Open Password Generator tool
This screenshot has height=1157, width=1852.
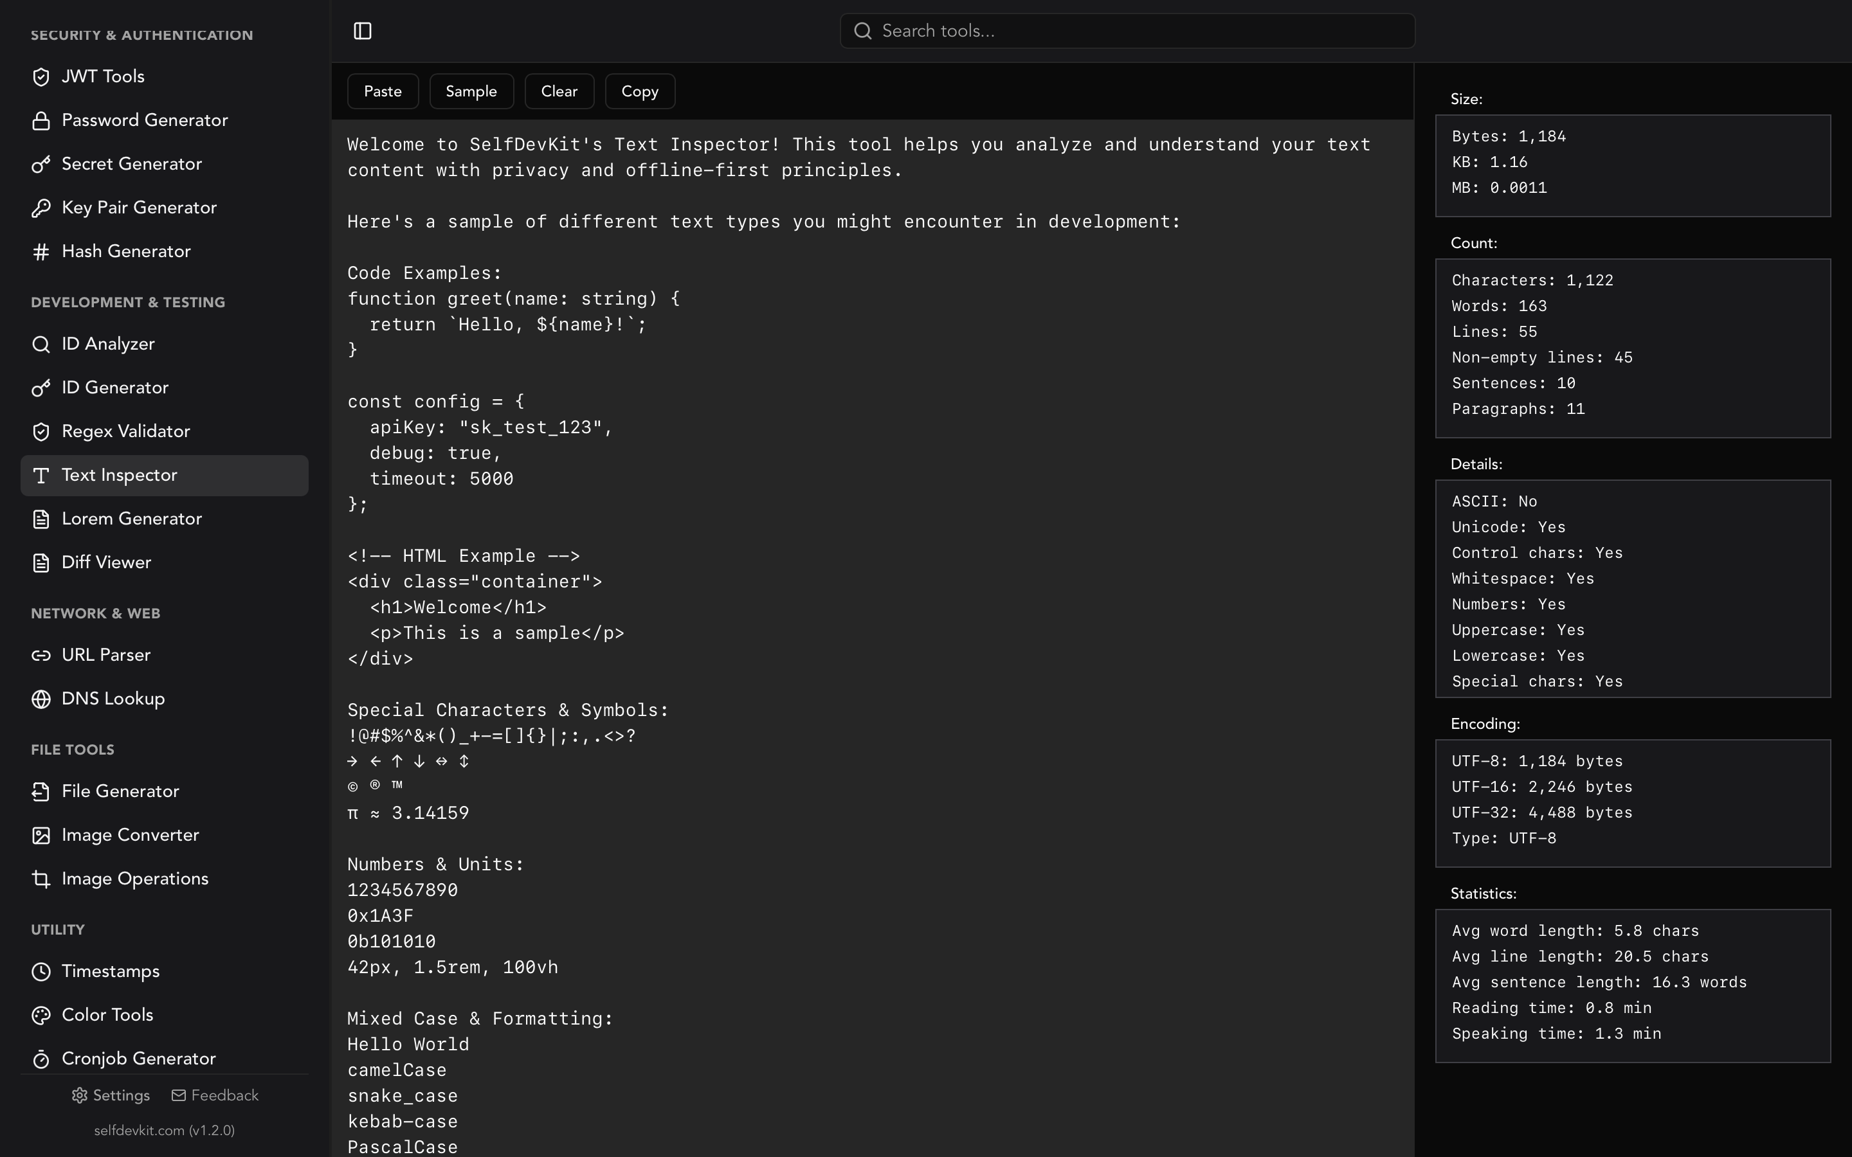[165, 120]
